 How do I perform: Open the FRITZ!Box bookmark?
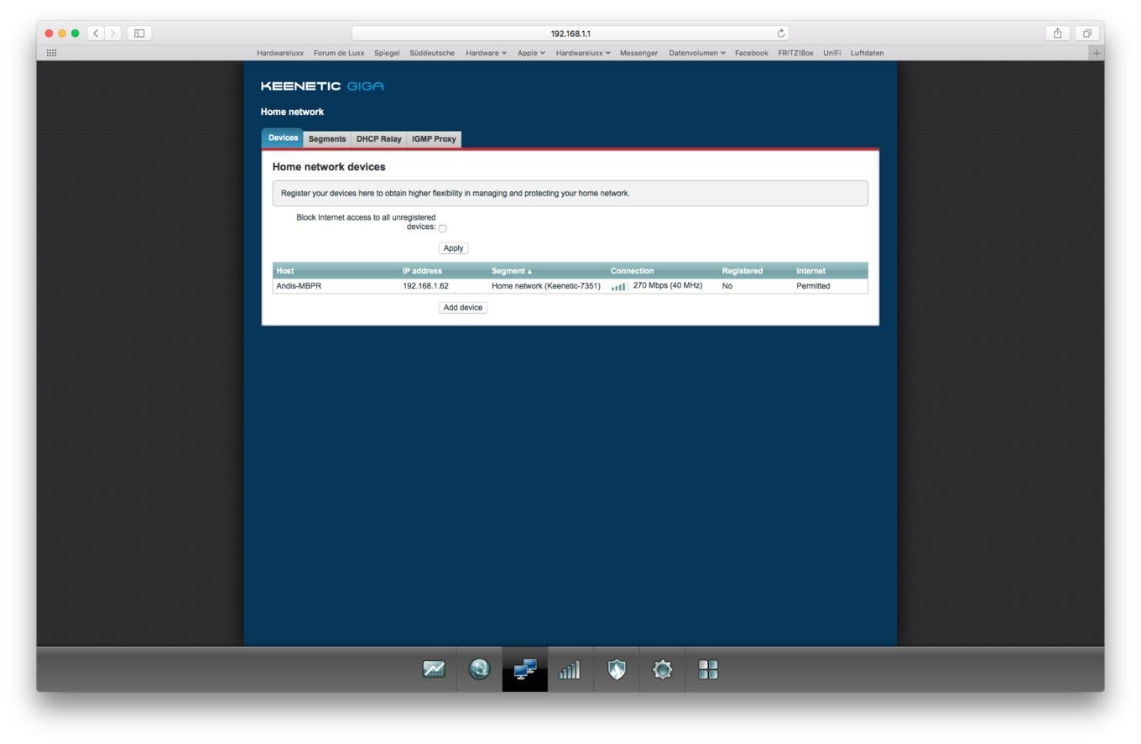coord(795,53)
